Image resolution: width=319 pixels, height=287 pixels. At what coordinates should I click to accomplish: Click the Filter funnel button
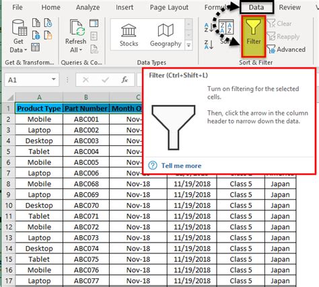point(254,36)
